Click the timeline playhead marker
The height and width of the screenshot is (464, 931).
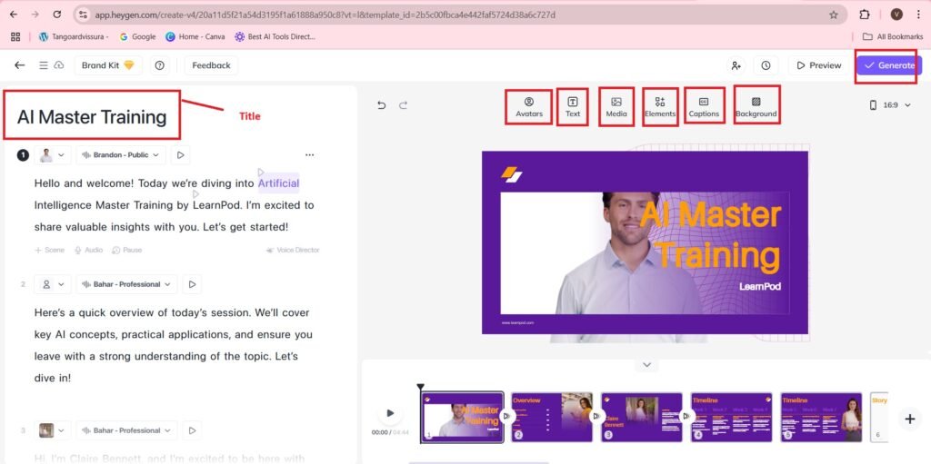(x=420, y=388)
